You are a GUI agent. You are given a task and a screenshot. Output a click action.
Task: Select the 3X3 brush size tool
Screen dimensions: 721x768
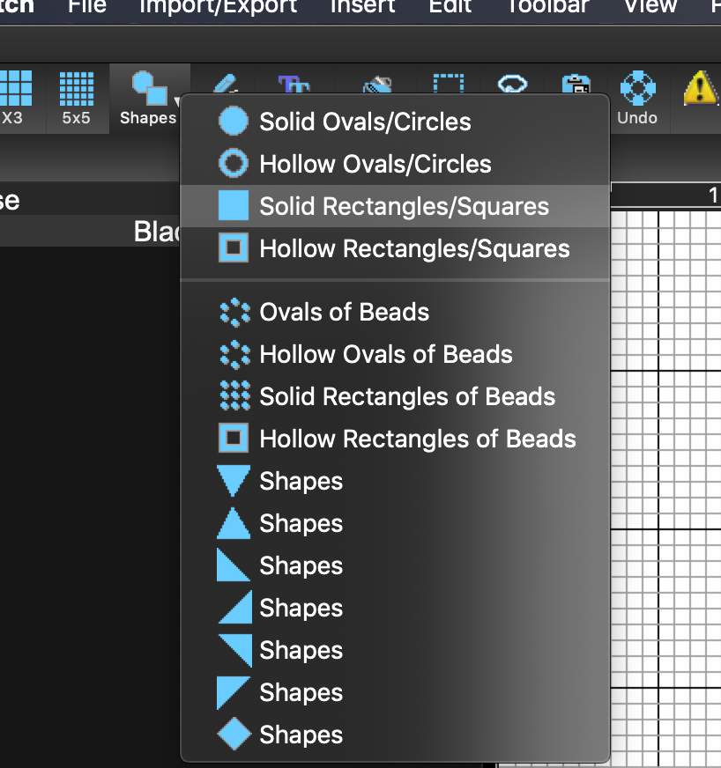[x=14, y=97]
